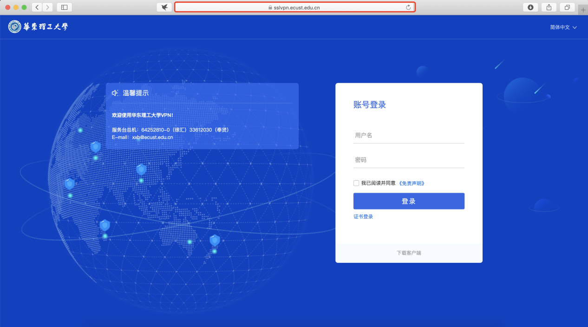Click the 账号登录 heading
This screenshot has width=588, height=327.
coord(370,105)
